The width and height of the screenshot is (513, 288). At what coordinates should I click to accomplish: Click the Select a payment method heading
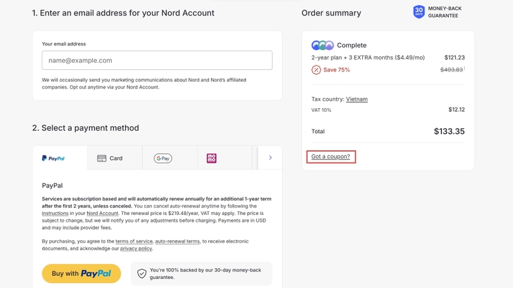click(85, 127)
